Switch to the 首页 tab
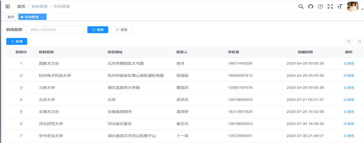Image resolution: width=364 pixels, height=143 pixels. 11,17
